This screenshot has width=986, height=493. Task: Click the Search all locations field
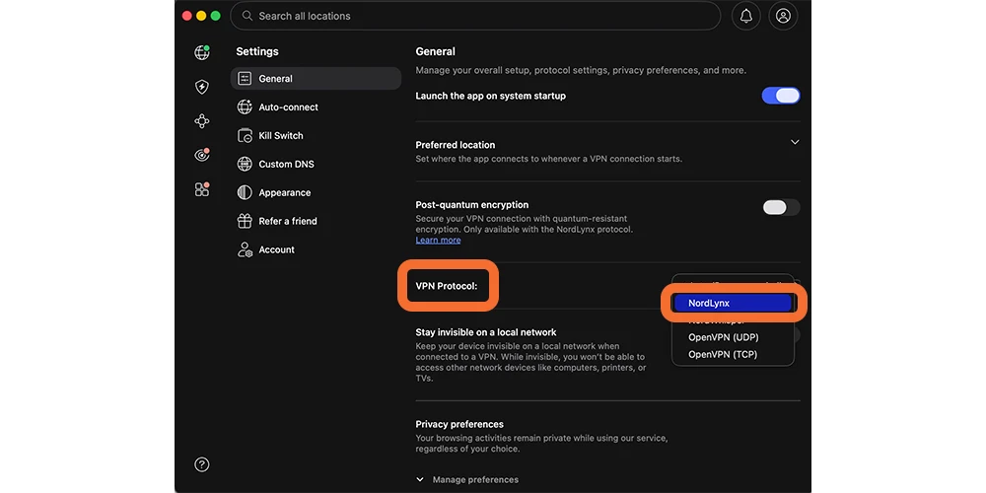click(475, 16)
